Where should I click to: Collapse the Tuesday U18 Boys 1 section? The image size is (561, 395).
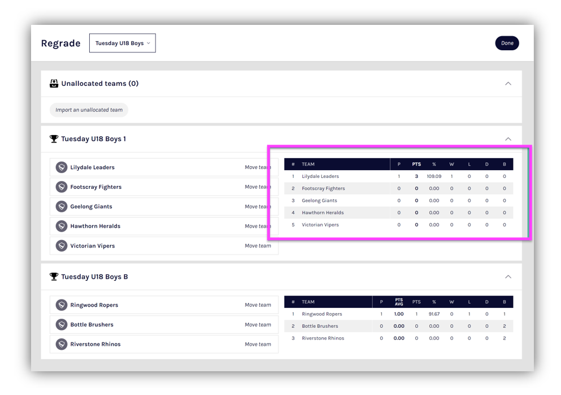pos(508,139)
